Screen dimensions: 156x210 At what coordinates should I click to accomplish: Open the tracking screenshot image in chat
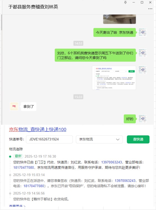[x=114, y=78]
